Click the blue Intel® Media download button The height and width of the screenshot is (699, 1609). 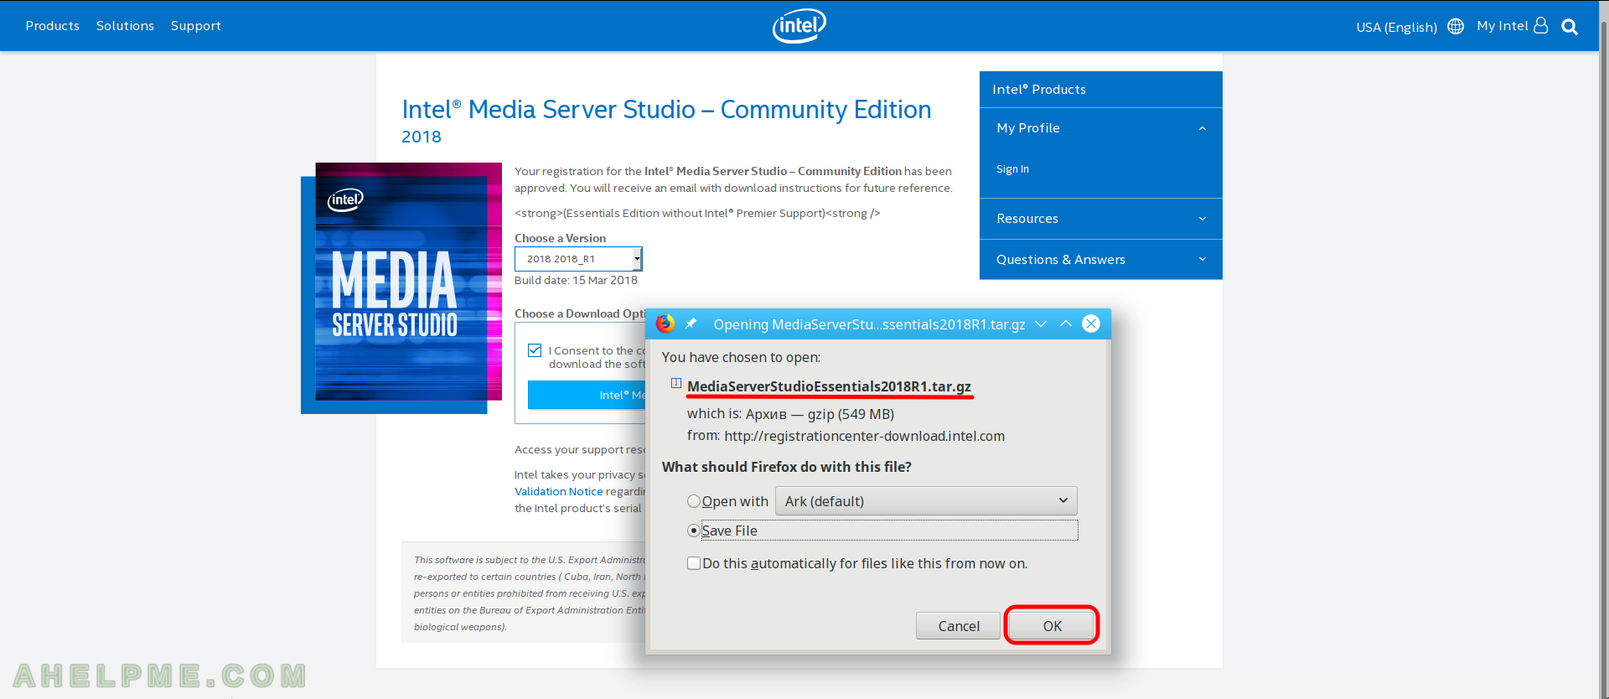pos(587,395)
